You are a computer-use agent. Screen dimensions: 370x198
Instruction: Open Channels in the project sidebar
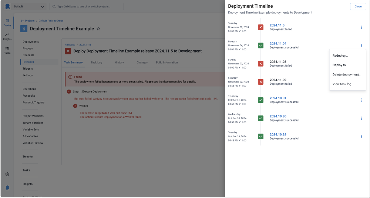tap(28, 55)
